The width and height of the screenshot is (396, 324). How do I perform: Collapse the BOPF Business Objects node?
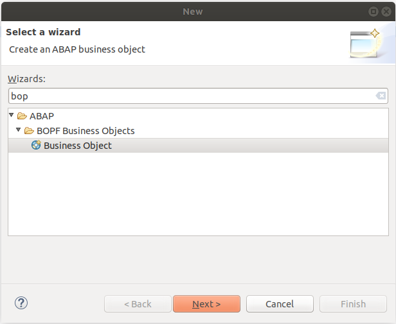pyautogui.click(x=19, y=130)
